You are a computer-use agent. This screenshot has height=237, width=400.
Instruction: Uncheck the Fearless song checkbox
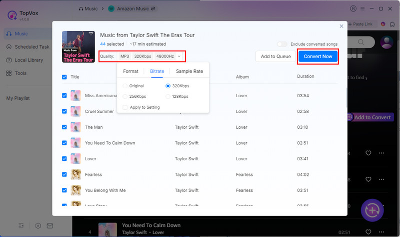(x=64, y=174)
